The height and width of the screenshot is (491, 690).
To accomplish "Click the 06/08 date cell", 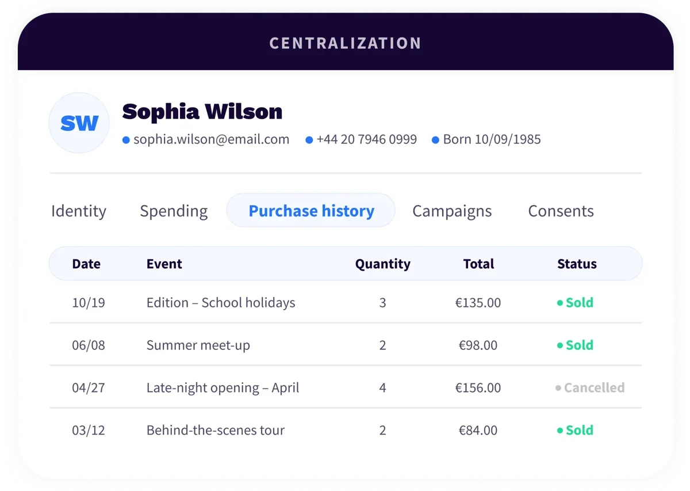I will point(89,345).
